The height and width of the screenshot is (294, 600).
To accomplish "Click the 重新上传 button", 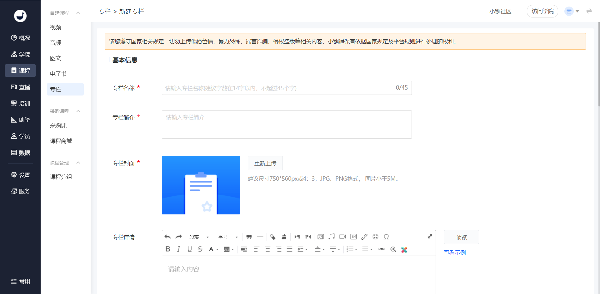I will coord(265,163).
